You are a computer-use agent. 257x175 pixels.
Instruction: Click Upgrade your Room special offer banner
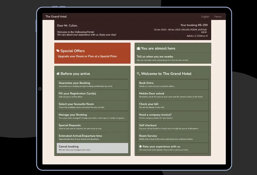[x=87, y=56]
